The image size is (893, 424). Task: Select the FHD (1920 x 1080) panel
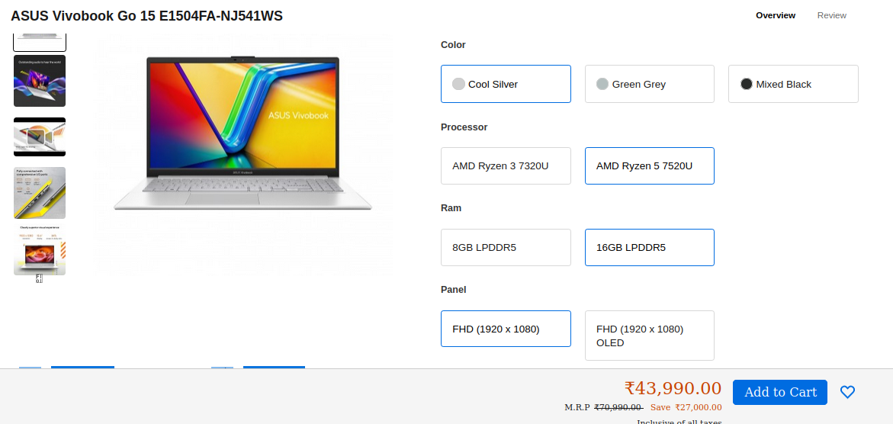506,329
